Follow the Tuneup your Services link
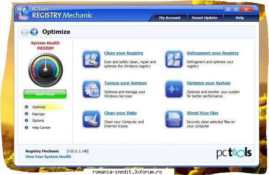The image size is (269, 175). pyautogui.click(x=125, y=83)
